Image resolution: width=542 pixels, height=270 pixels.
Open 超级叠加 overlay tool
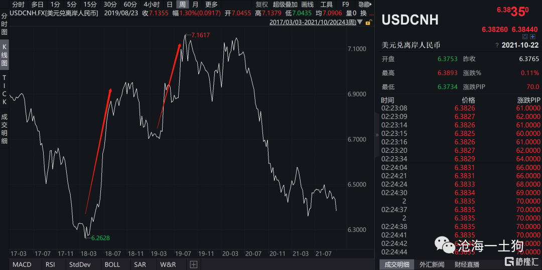285,5
